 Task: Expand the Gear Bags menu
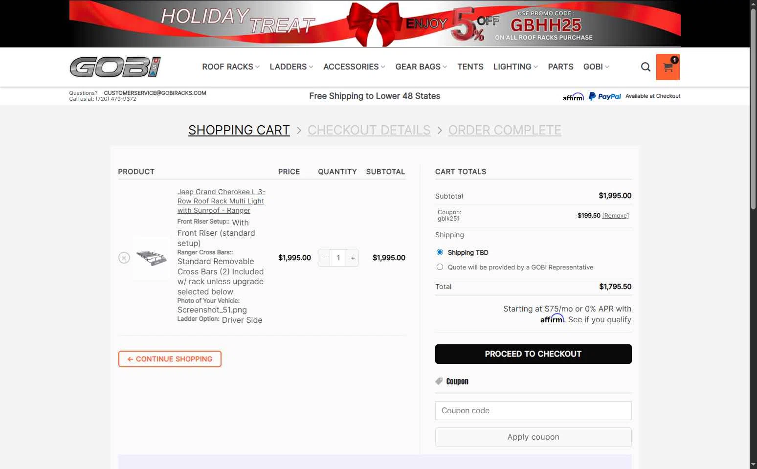[421, 67]
